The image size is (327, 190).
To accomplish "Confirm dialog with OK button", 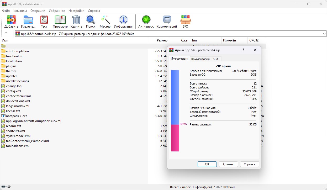I will 207,164.
